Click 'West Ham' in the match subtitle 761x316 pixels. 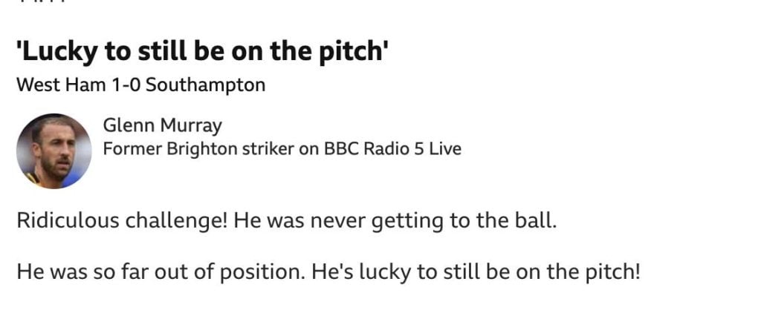click(61, 85)
